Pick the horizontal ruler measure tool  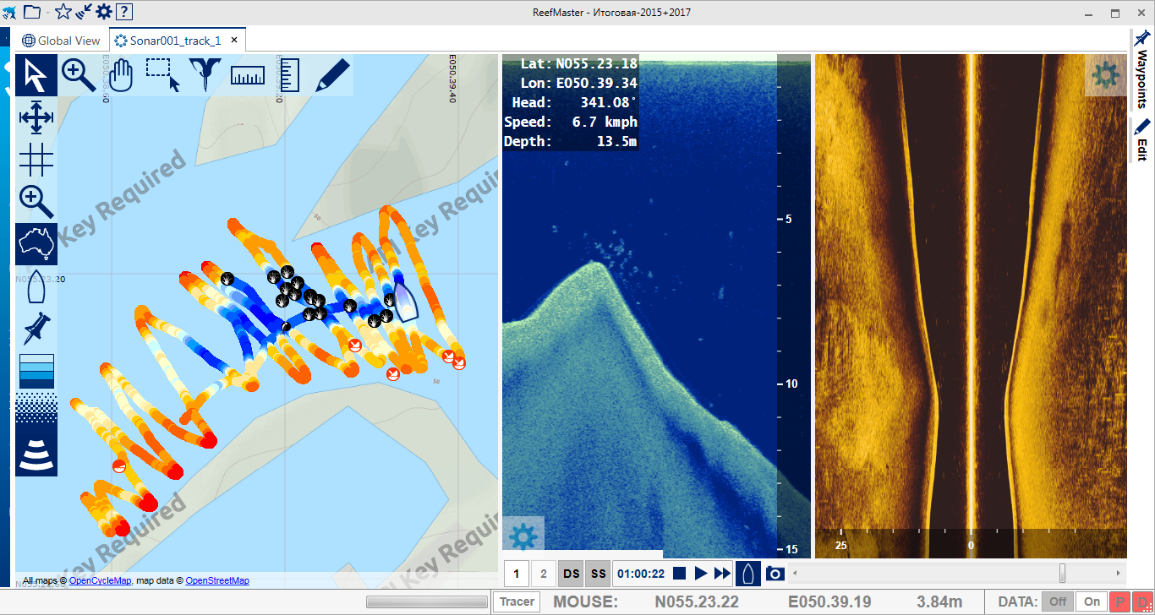coord(247,75)
